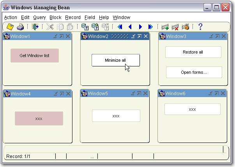Click the Copy toolbar icon

point(60,27)
